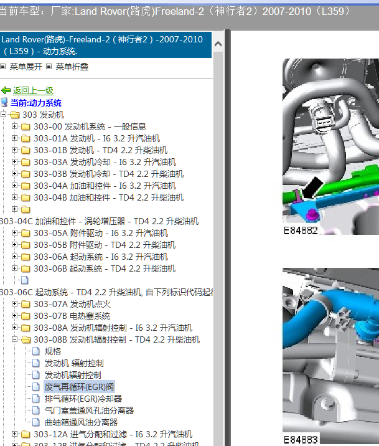Viewport: 379px width, 446px height.
Task: Click the E84883 blue hose illustration
Action: (x=330, y=356)
